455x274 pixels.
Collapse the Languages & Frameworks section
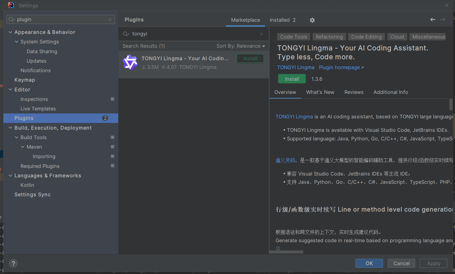10,176
